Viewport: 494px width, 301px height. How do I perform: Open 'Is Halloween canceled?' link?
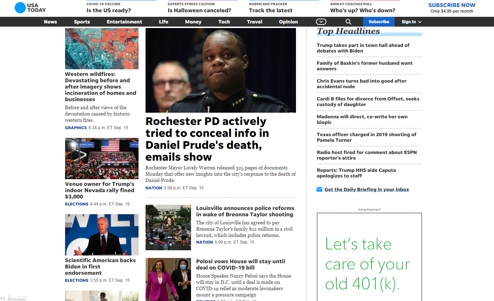(x=199, y=10)
